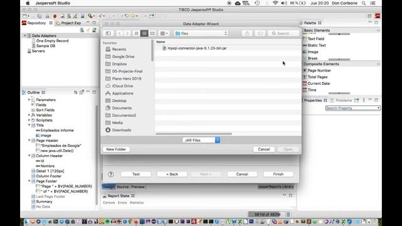Click the Test button in wizard
Image resolution: width=402 pixels, height=226 pixels.
(x=136, y=175)
